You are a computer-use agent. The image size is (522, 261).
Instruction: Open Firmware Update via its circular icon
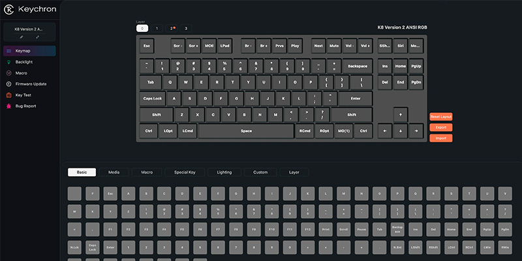click(x=8, y=84)
